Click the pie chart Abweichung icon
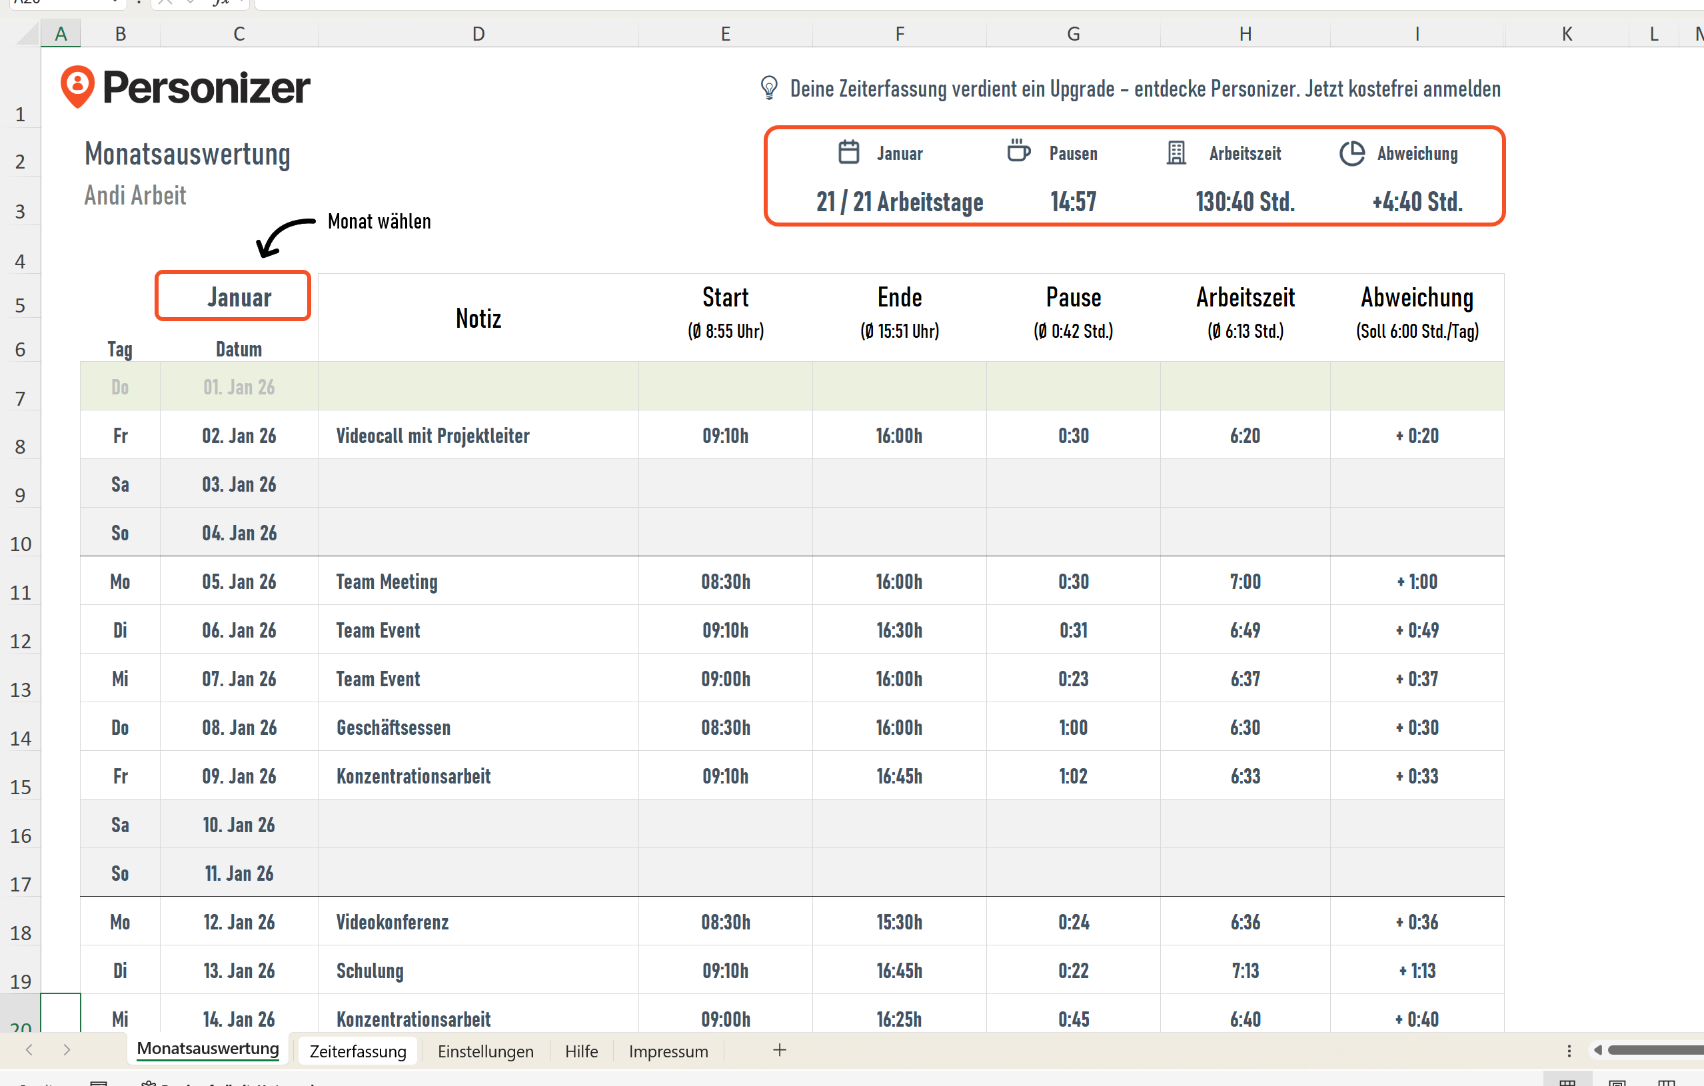Viewport: 1704px width, 1086px height. 1351,153
